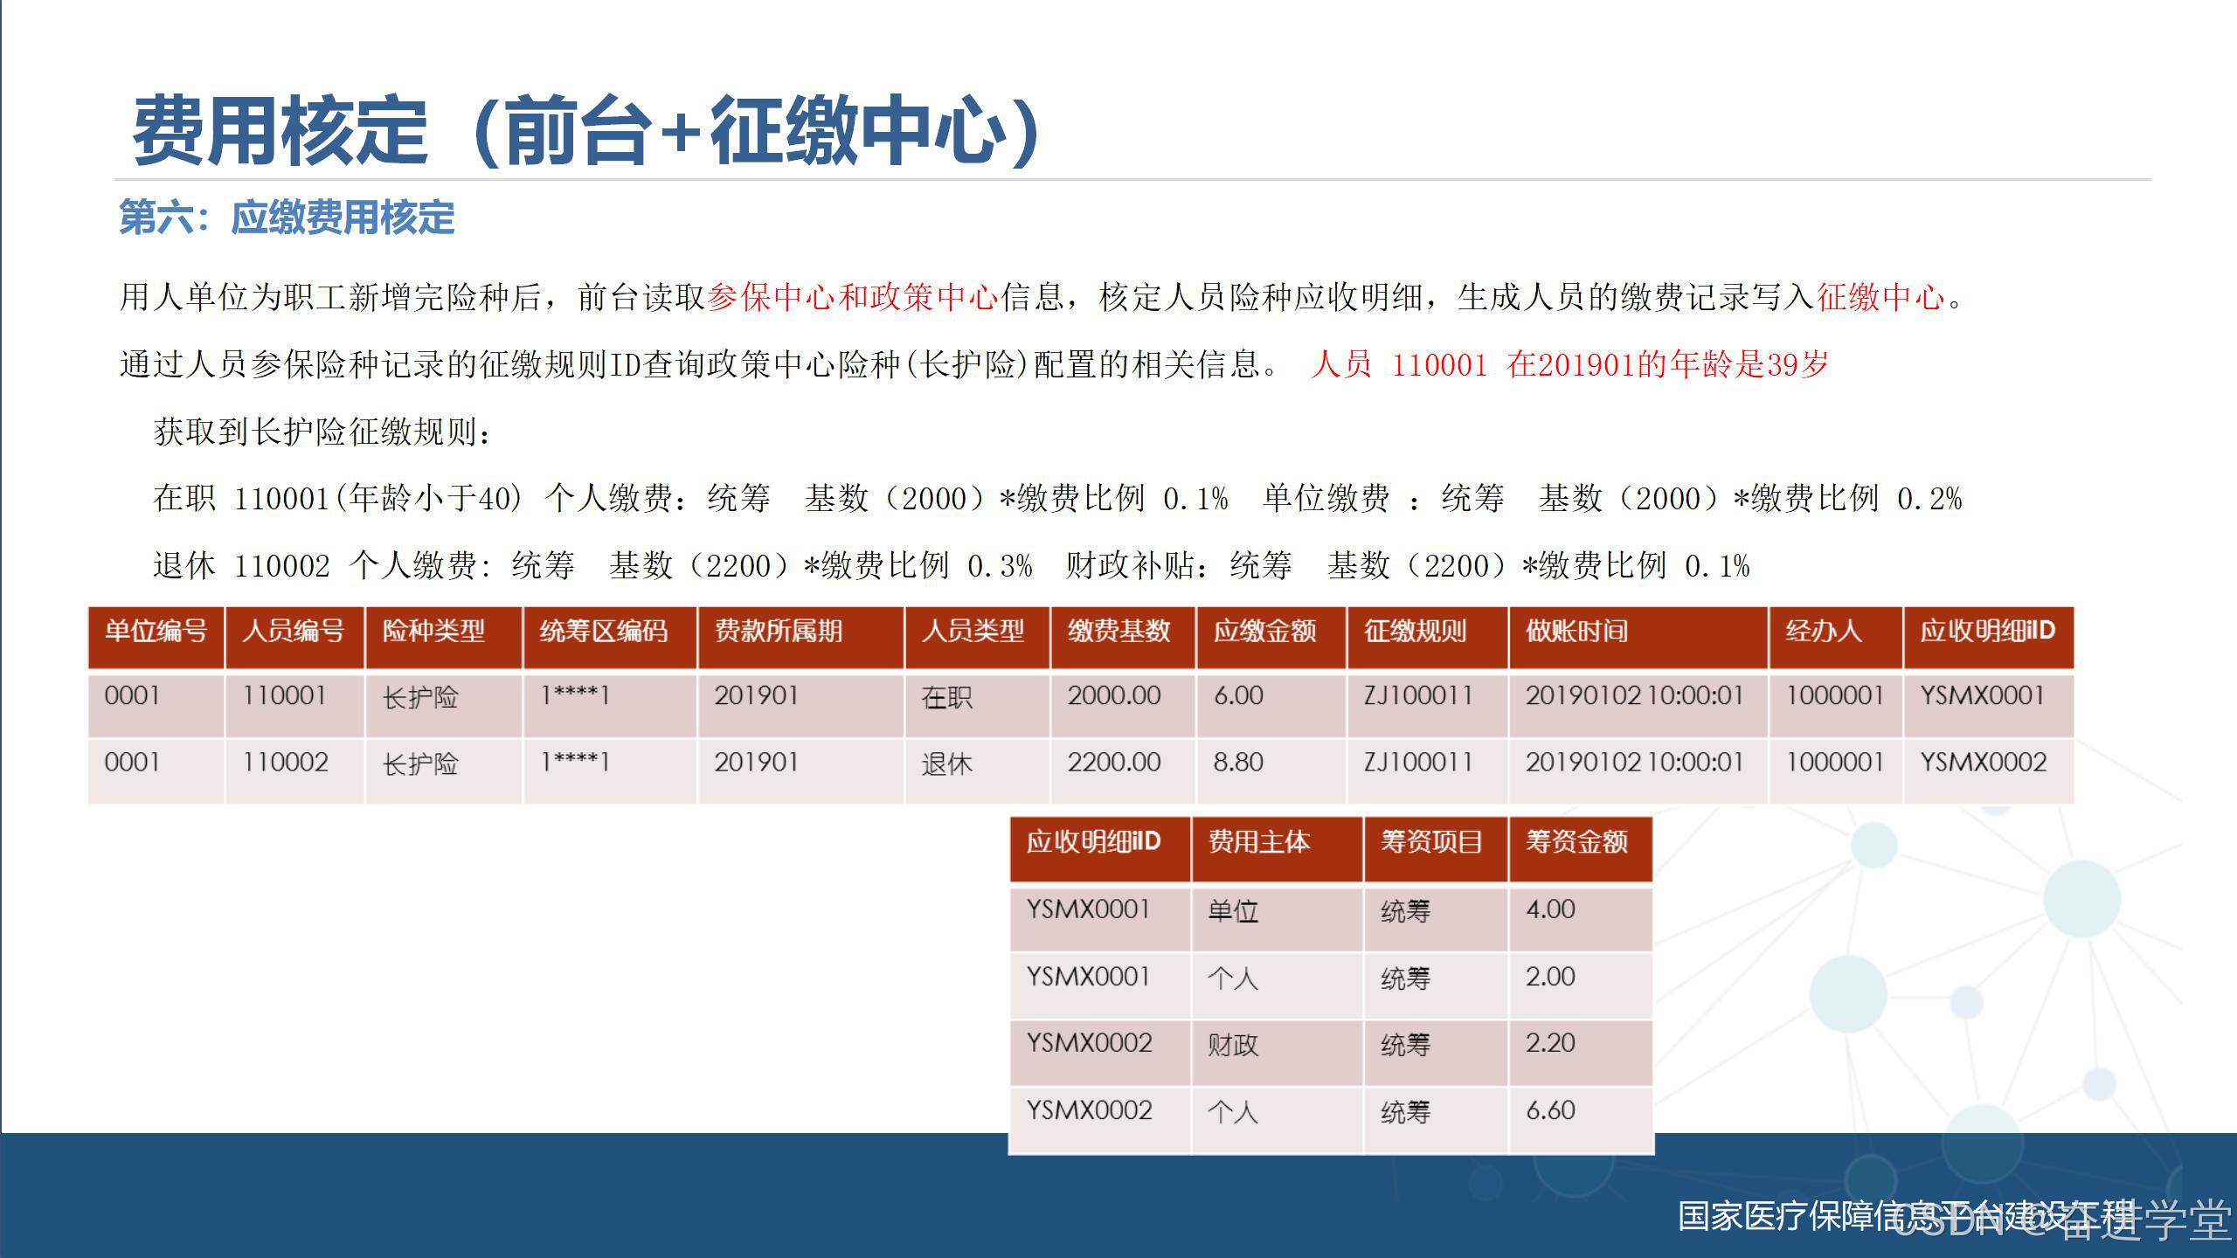Click the red text 参保中心和政策中心
2237x1258 pixels.
(x=852, y=297)
